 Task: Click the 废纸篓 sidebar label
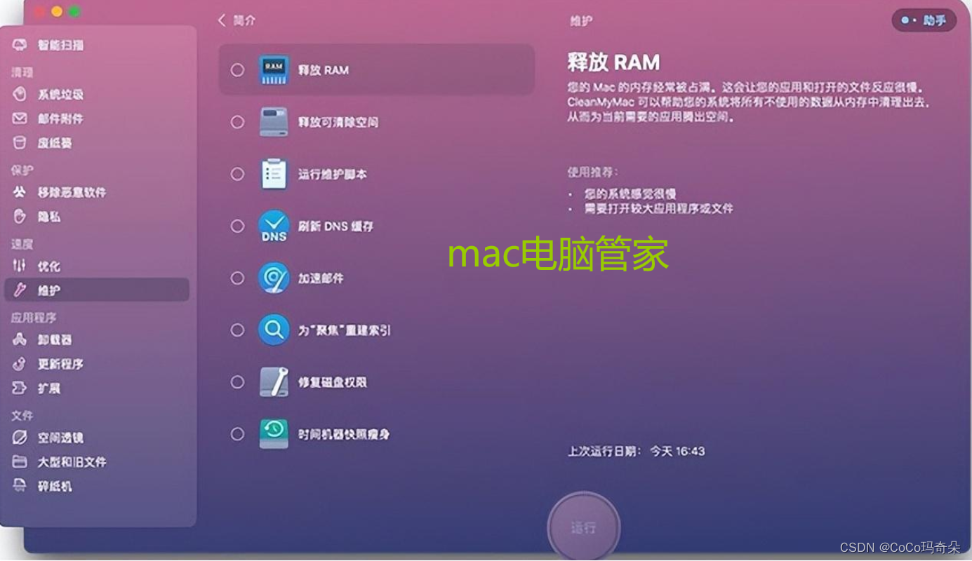click(x=55, y=143)
